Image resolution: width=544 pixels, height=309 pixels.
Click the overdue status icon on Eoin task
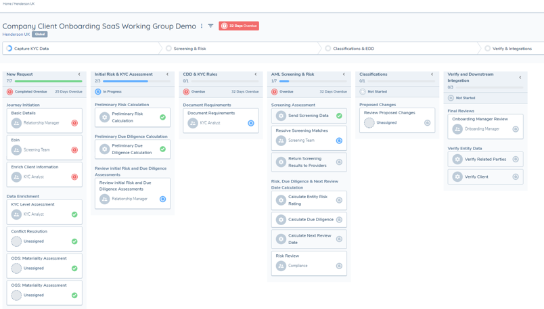(x=74, y=150)
